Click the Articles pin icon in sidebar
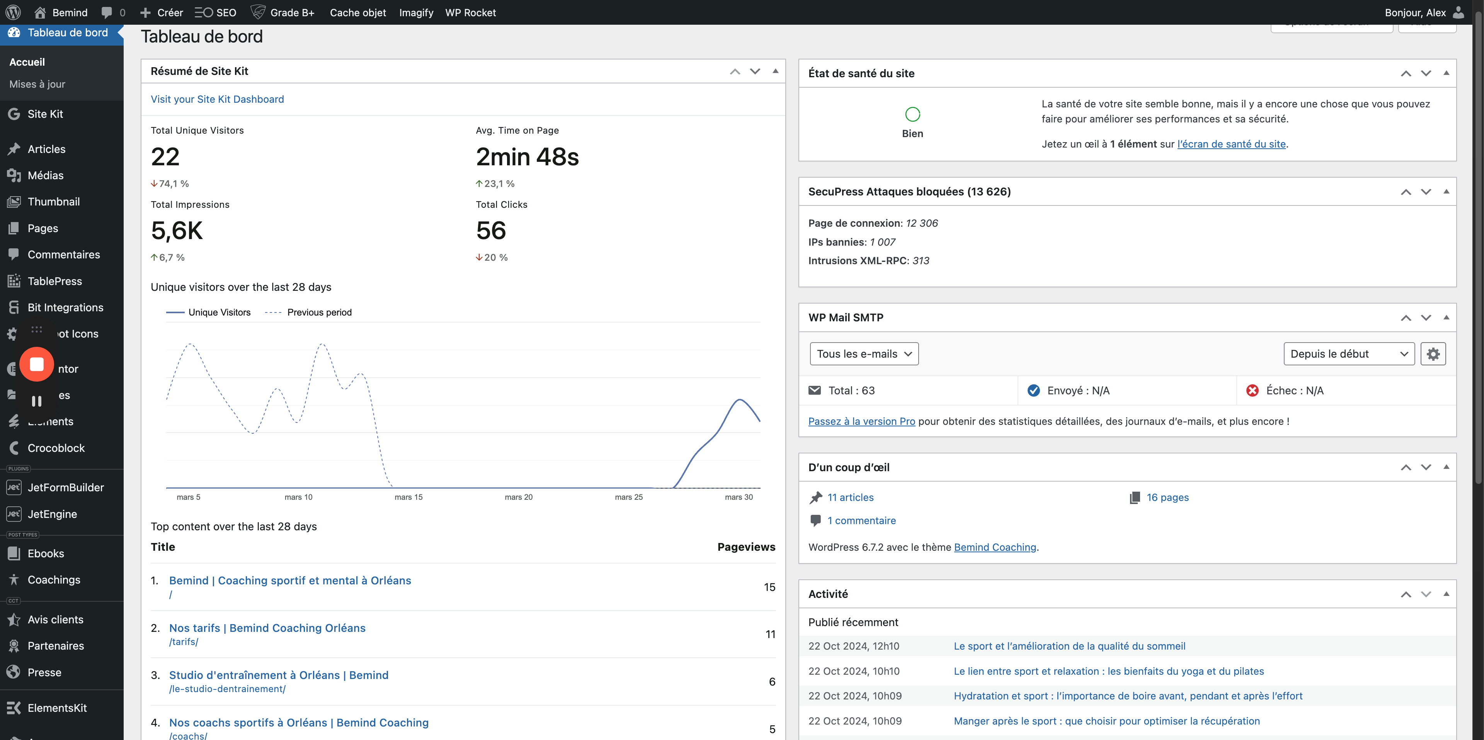 tap(14, 149)
